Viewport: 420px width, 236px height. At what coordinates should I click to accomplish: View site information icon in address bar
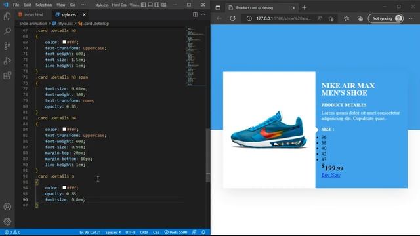(x=249, y=18)
